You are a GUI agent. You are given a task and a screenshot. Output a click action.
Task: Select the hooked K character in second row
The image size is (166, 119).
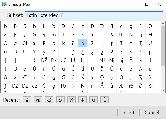83,35
